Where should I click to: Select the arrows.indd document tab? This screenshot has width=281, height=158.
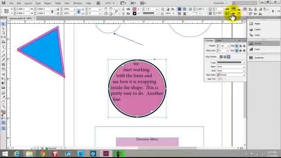pyautogui.click(x=20, y=18)
